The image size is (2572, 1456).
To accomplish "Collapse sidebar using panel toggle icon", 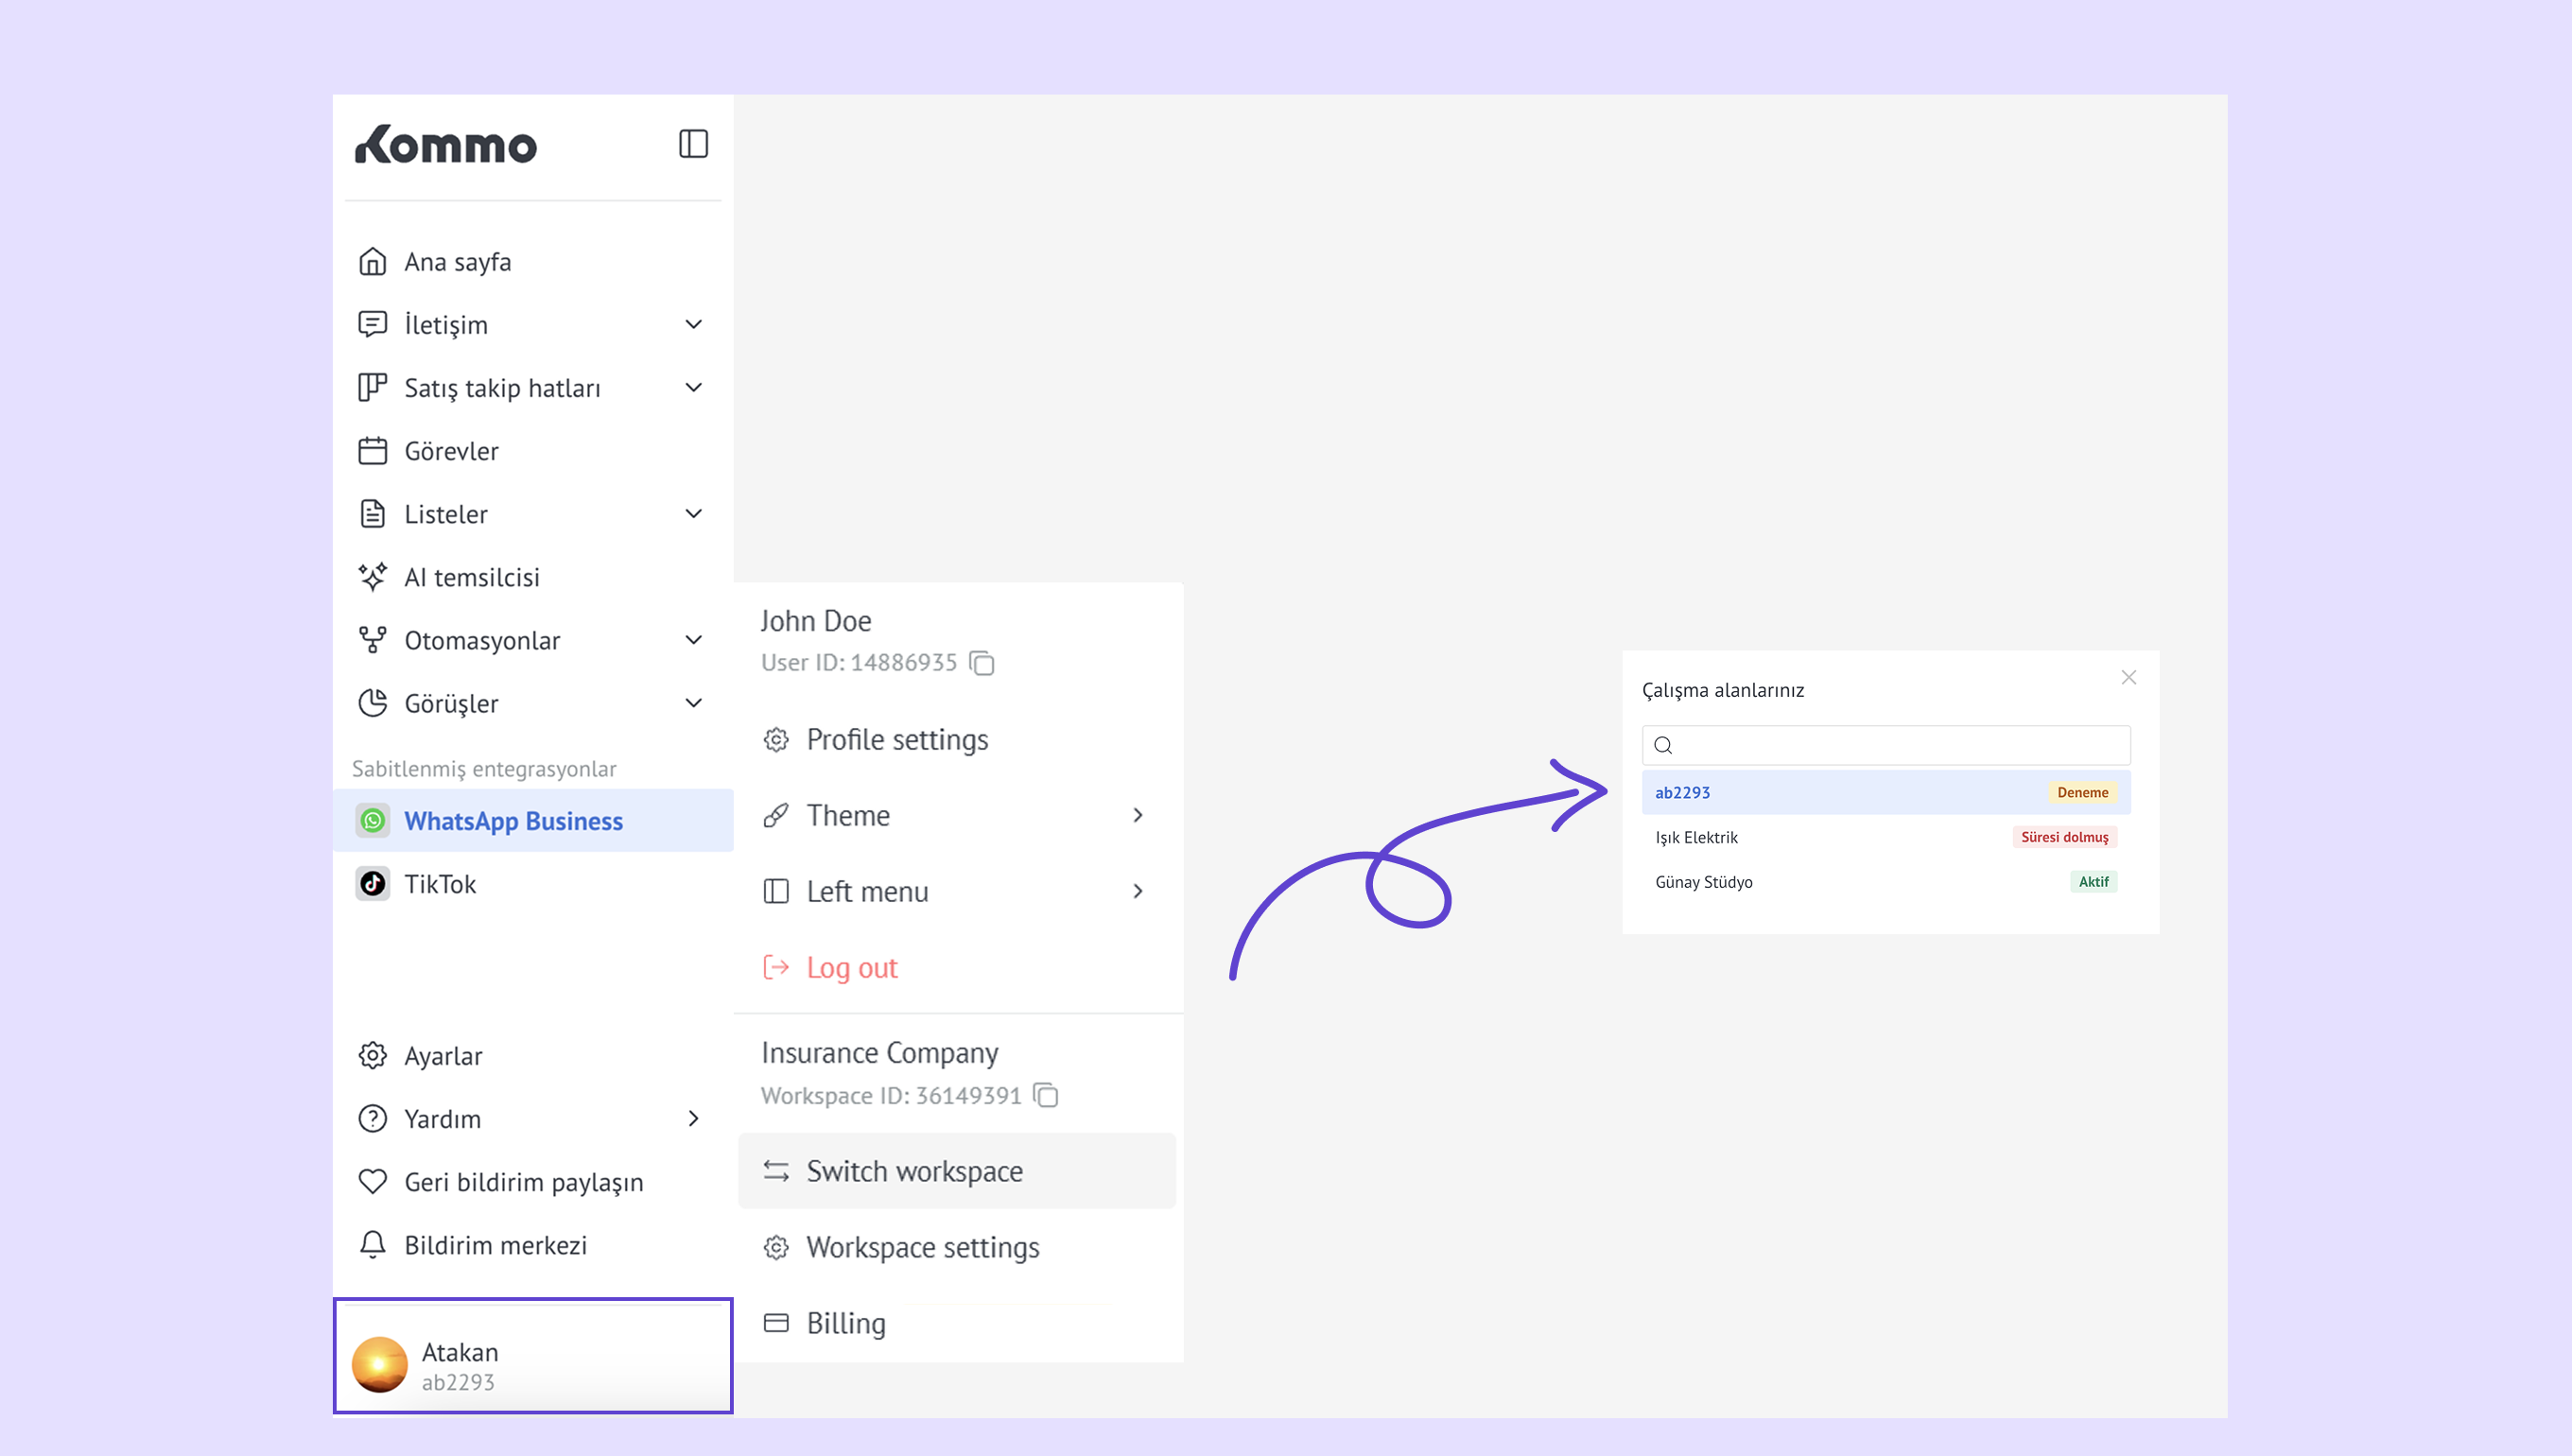I will tap(693, 144).
